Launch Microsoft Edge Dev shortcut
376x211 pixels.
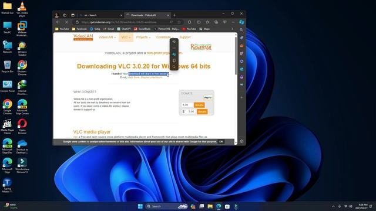pyautogui.click(x=7, y=146)
